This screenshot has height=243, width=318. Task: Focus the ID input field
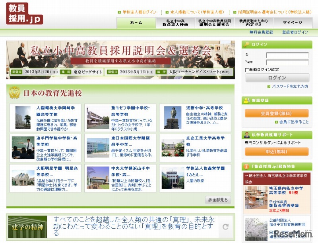pyautogui.click(x=287, y=55)
